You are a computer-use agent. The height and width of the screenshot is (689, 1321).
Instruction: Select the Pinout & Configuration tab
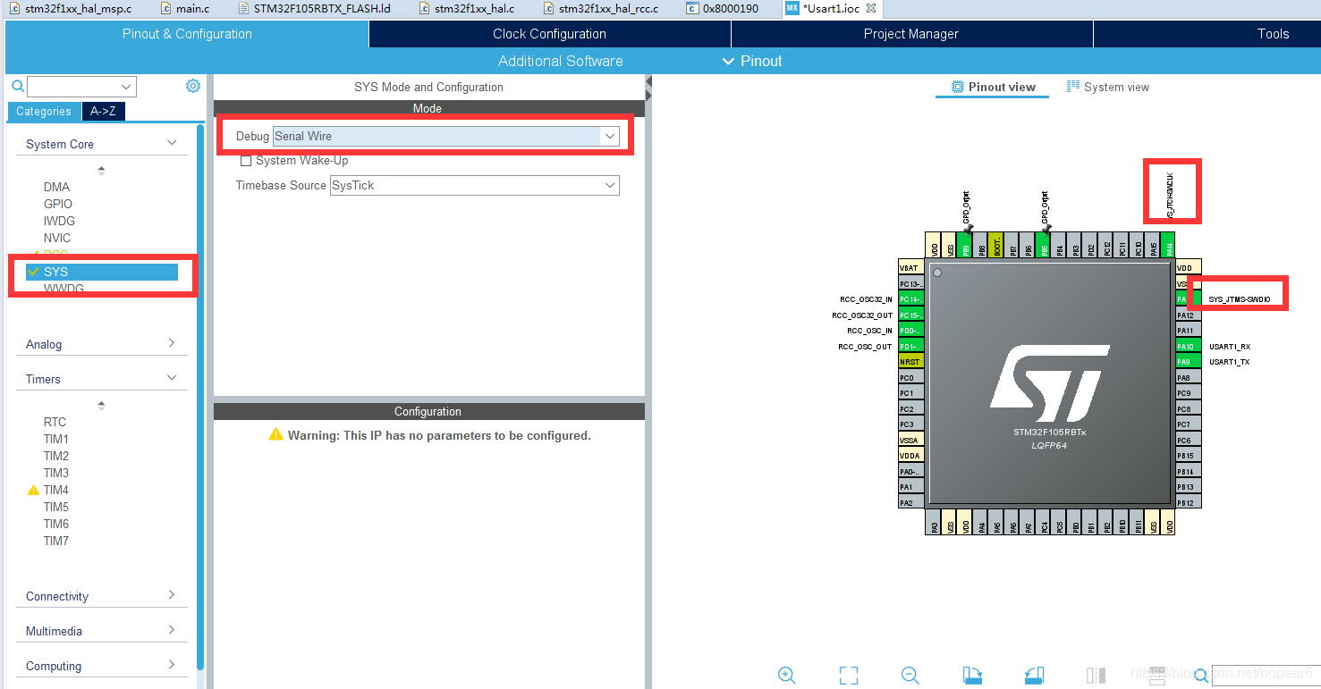tap(187, 34)
